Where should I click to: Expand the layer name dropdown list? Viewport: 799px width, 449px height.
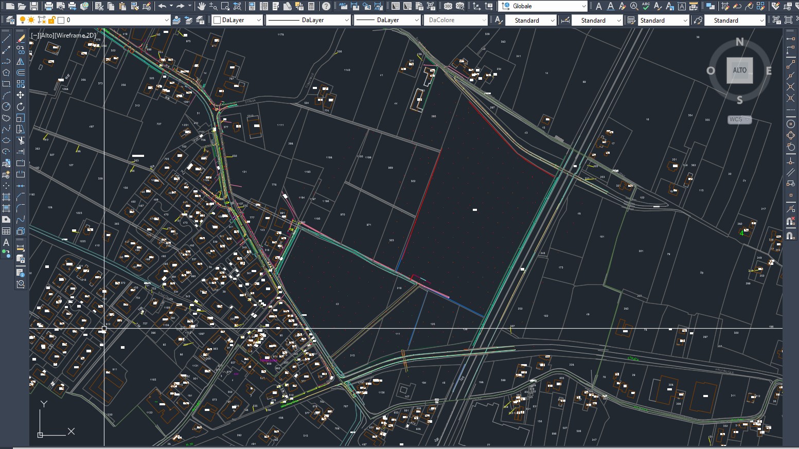(166, 20)
